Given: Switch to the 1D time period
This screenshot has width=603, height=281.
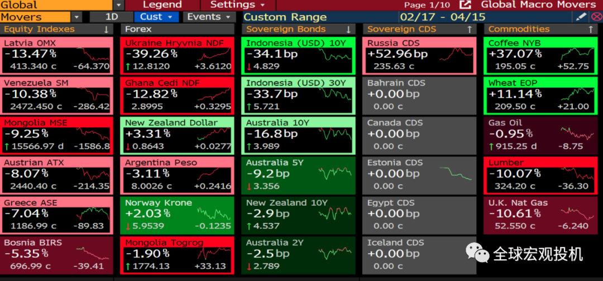Looking at the screenshot, I should point(111,17).
